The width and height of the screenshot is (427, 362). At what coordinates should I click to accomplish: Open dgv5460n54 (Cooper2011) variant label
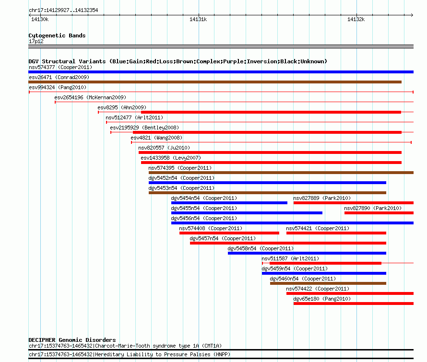click(x=303, y=279)
